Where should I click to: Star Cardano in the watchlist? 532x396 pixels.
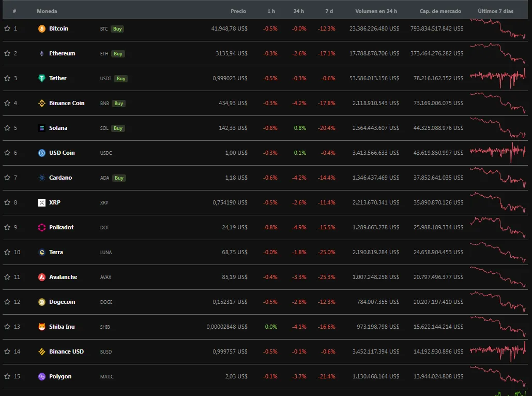tap(7, 178)
